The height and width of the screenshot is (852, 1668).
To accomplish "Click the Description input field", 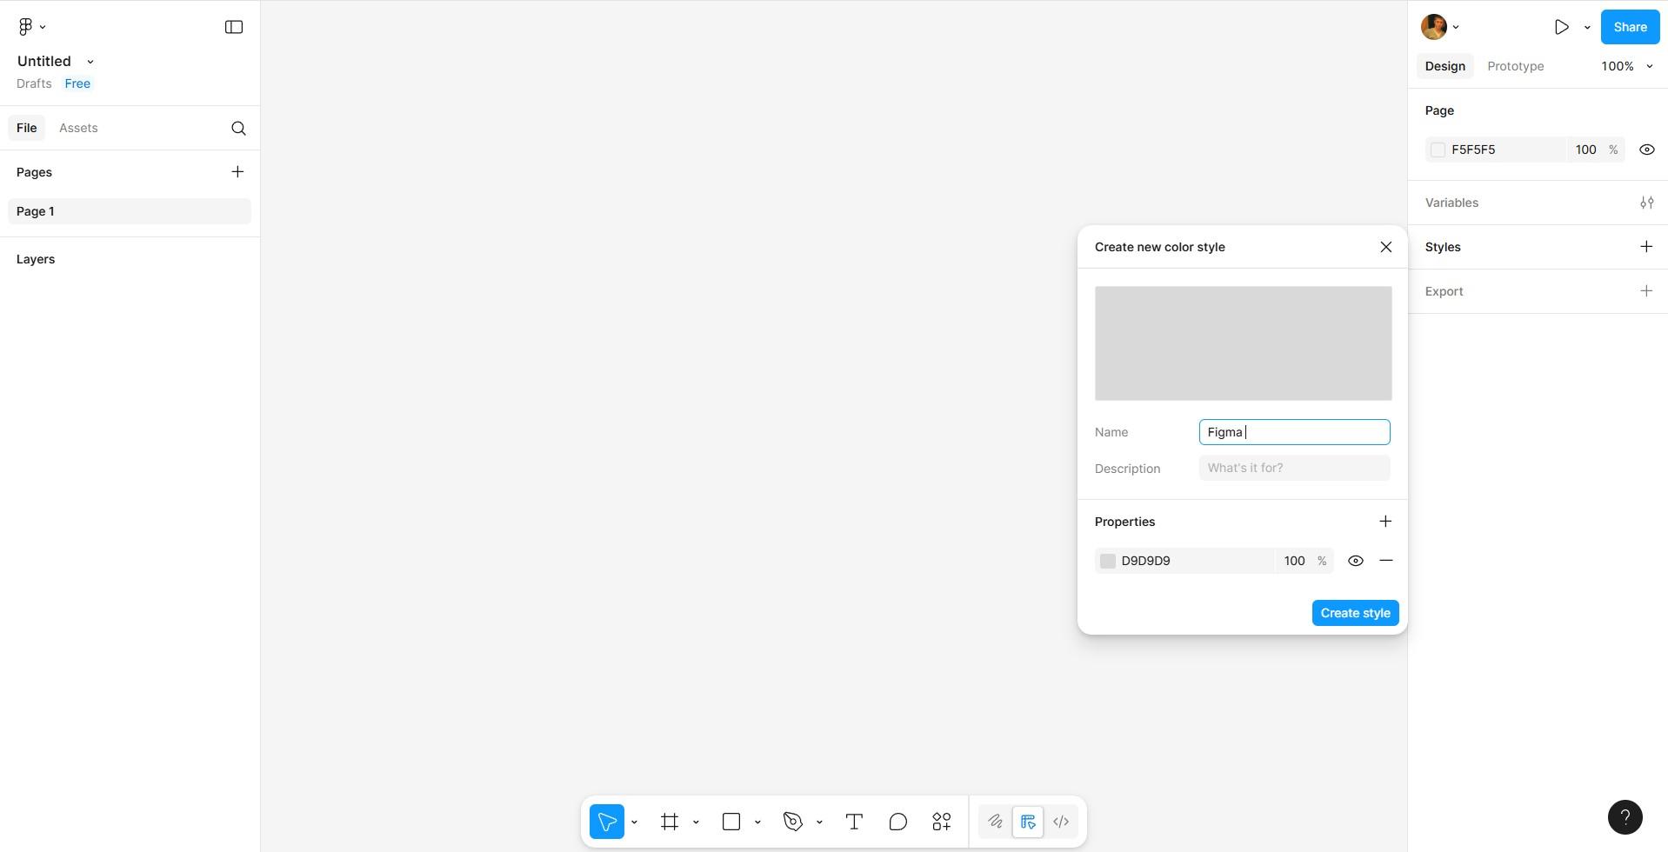I will 1293,468.
